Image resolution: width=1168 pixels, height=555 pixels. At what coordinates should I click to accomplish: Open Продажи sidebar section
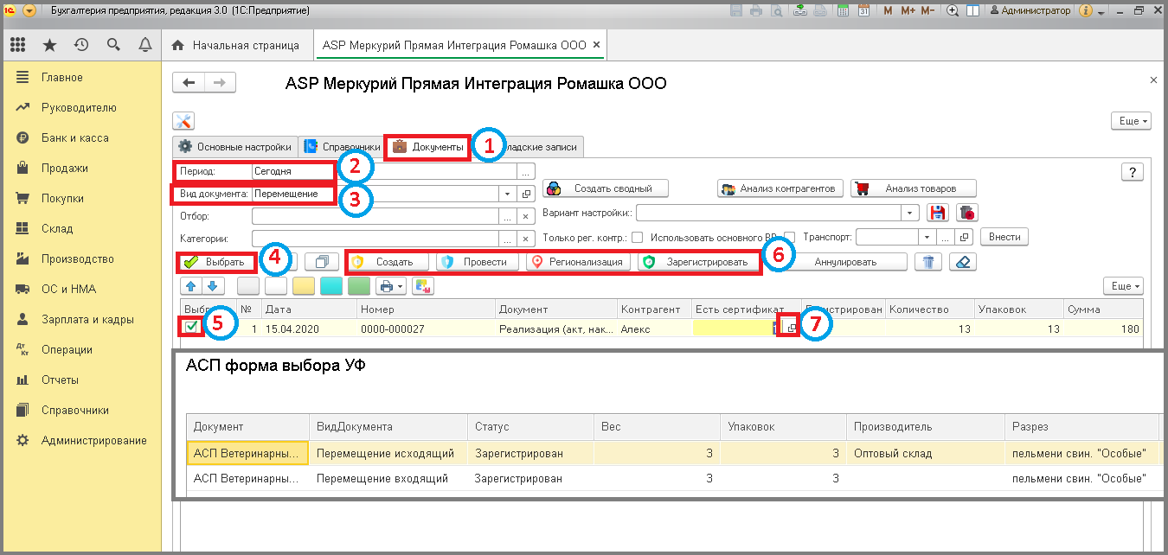65,169
